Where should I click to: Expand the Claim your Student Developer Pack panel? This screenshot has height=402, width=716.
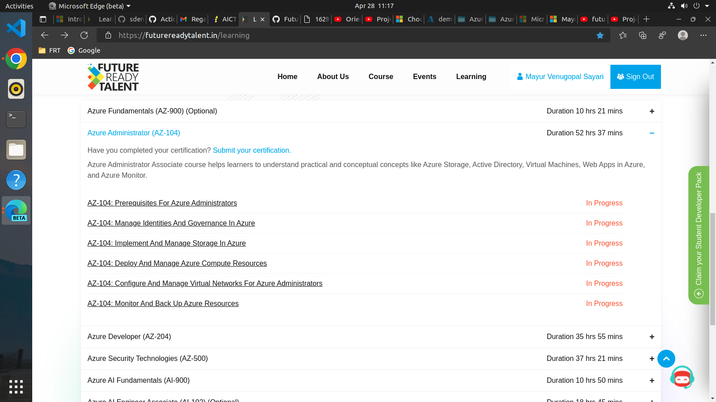tap(699, 293)
